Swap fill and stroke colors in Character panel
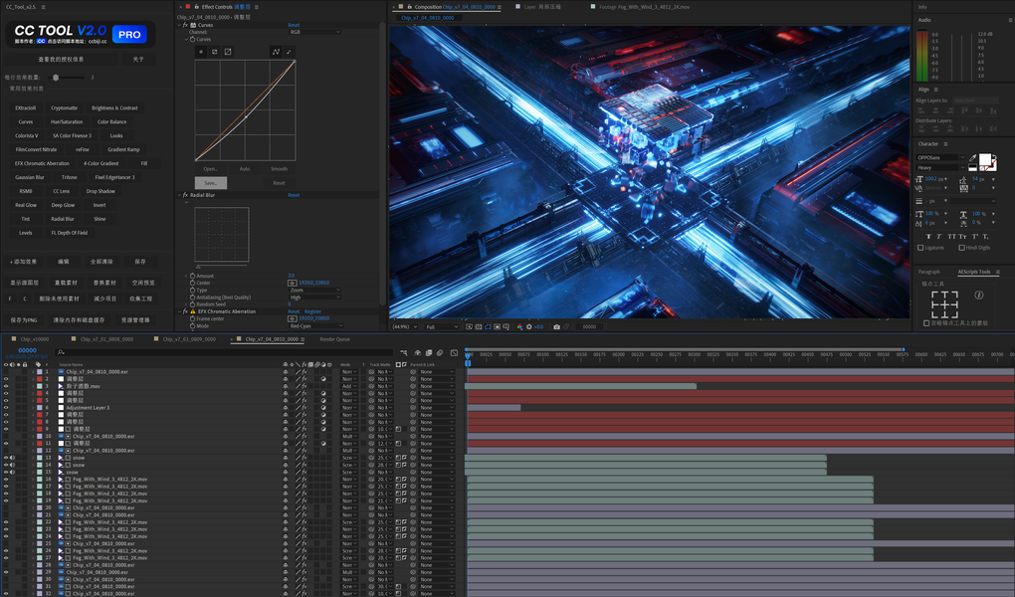This screenshot has height=597, width=1015. [994, 155]
